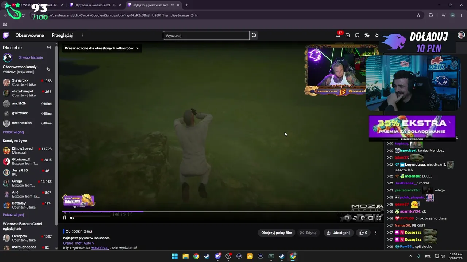This screenshot has height=262, width=467.
Task: Click the 'Otwórz historie' link
Action: [x=31, y=57]
